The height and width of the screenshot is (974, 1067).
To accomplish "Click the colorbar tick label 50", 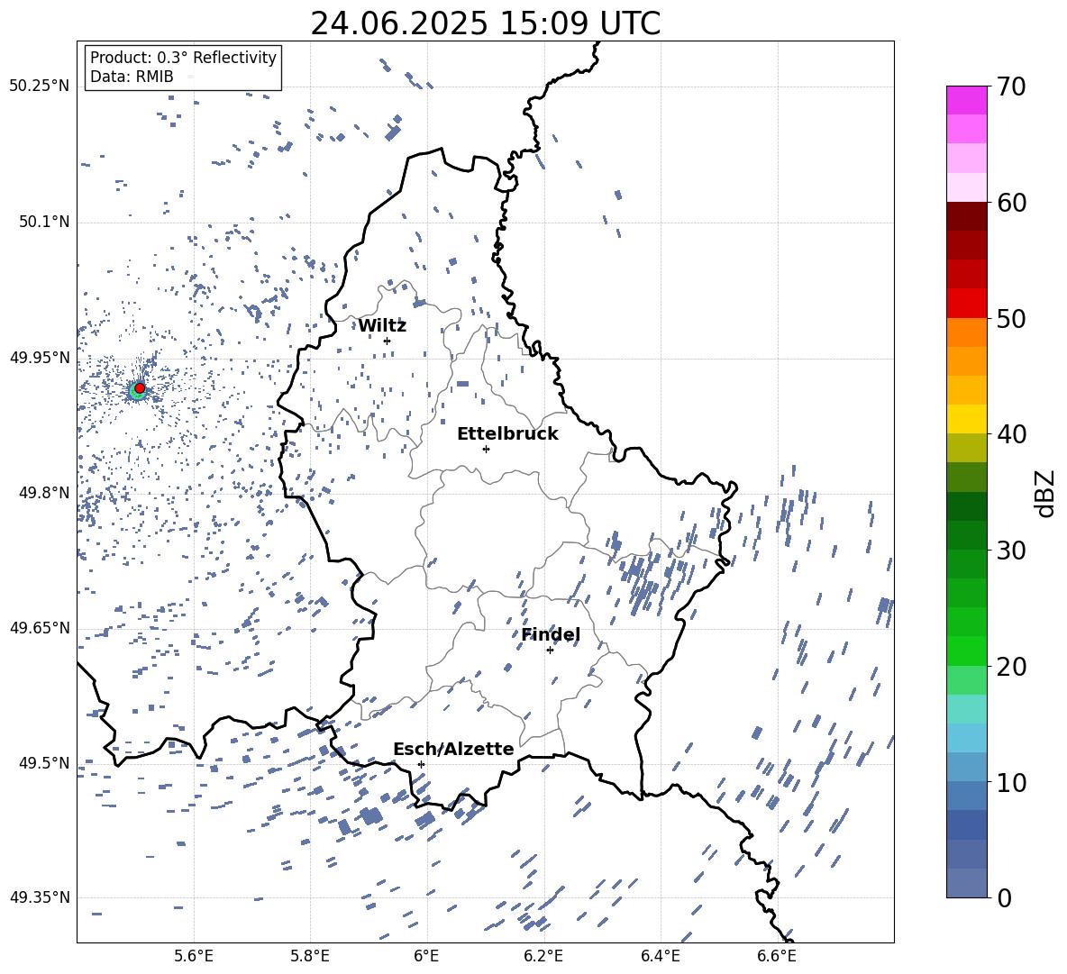I will [1011, 318].
